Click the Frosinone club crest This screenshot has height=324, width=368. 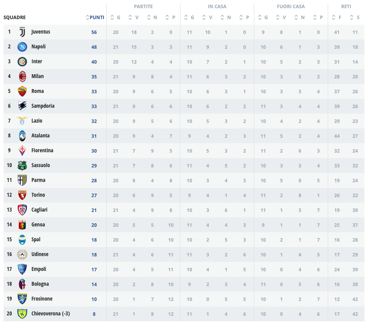coord(22,299)
